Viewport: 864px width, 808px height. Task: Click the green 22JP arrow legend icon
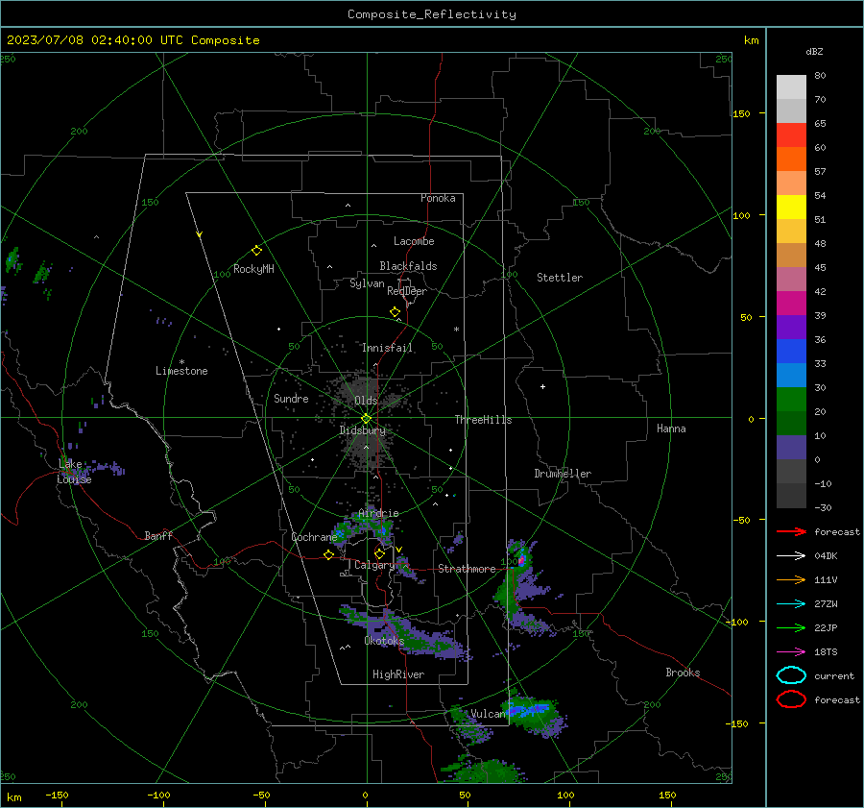coord(791,627)
